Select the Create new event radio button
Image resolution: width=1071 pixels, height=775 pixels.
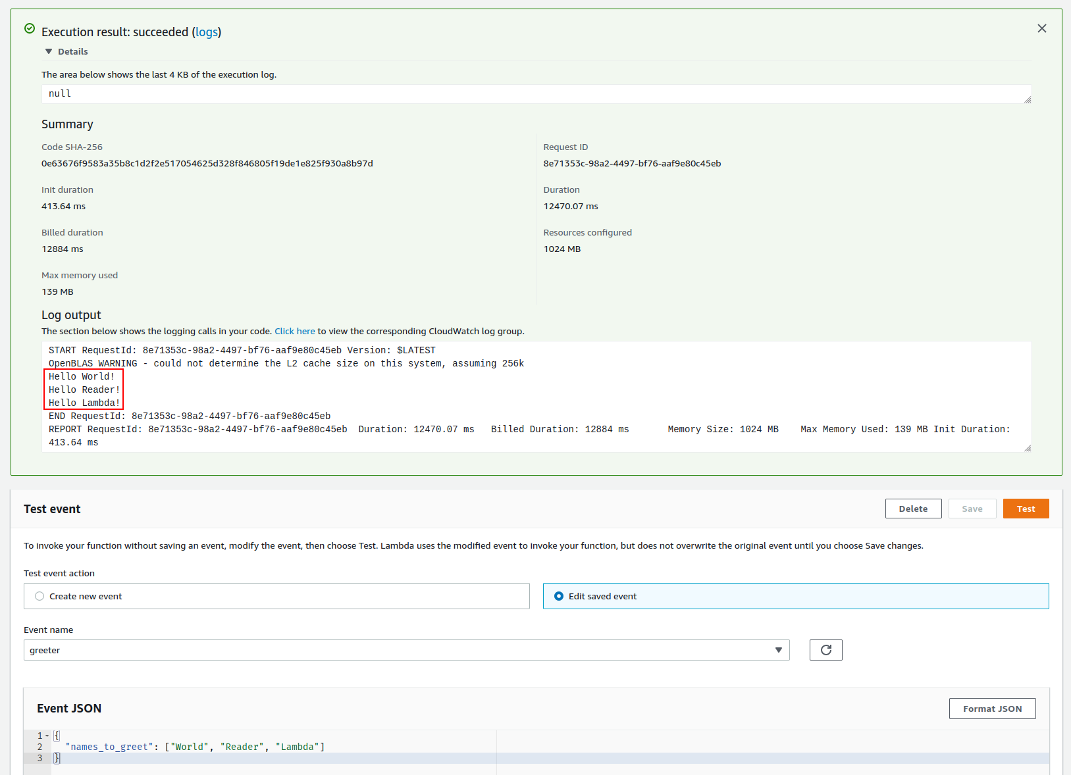39,596
